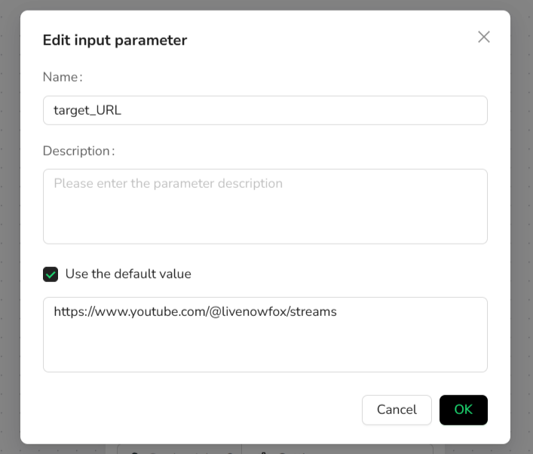Click blank area beneath the description placeholder
The width and height of the screenshot is (533, 454).
click(x=265, y=218)
